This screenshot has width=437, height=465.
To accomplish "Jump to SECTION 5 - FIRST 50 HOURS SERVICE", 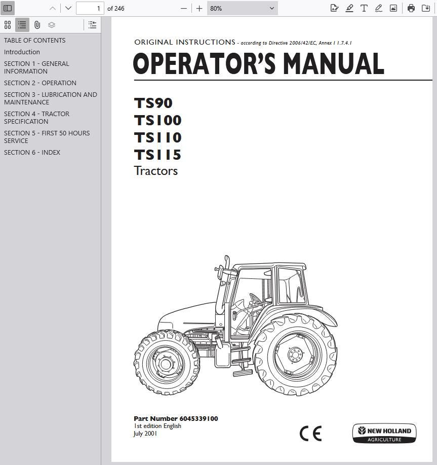I will [x=47, y=137].
